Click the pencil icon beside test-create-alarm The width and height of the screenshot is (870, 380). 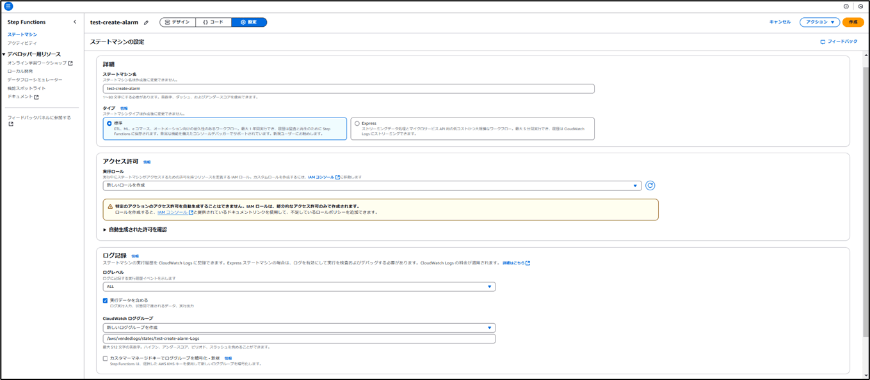(146, 22)
